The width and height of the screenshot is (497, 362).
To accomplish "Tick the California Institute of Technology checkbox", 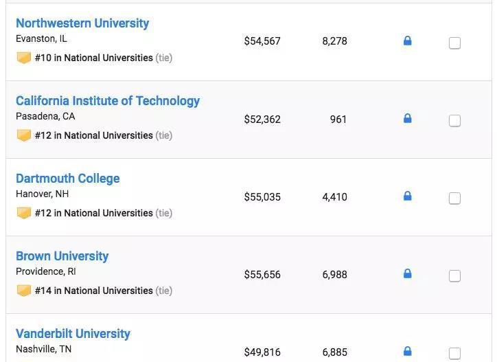I will tap(454, 121).
